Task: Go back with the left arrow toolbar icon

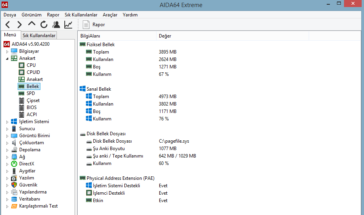Action: tap(8, 25)
